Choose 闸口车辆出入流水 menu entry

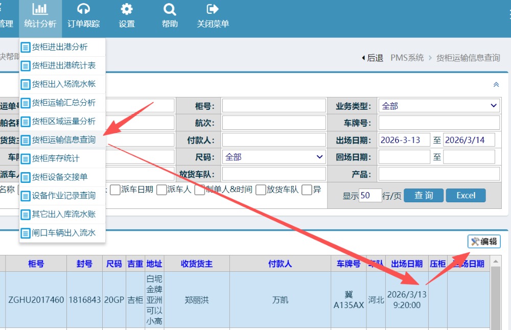63,233
